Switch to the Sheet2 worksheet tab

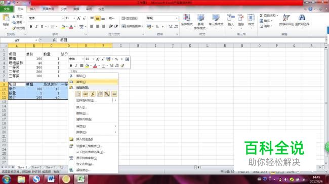36,167
